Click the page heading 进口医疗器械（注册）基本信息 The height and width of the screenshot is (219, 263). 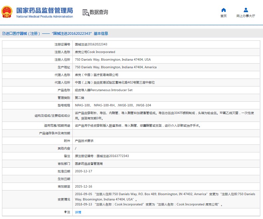pyautogui.click(x=55, y=33)
